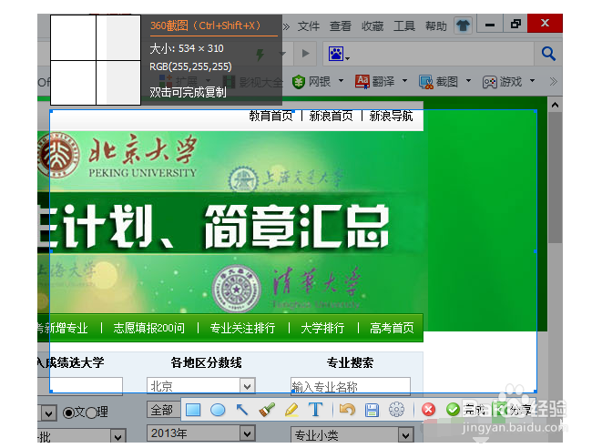The width and height of the screenshot is (602, 448).
Task: Open the 全部 dropdown
Action: pos(164,410)
